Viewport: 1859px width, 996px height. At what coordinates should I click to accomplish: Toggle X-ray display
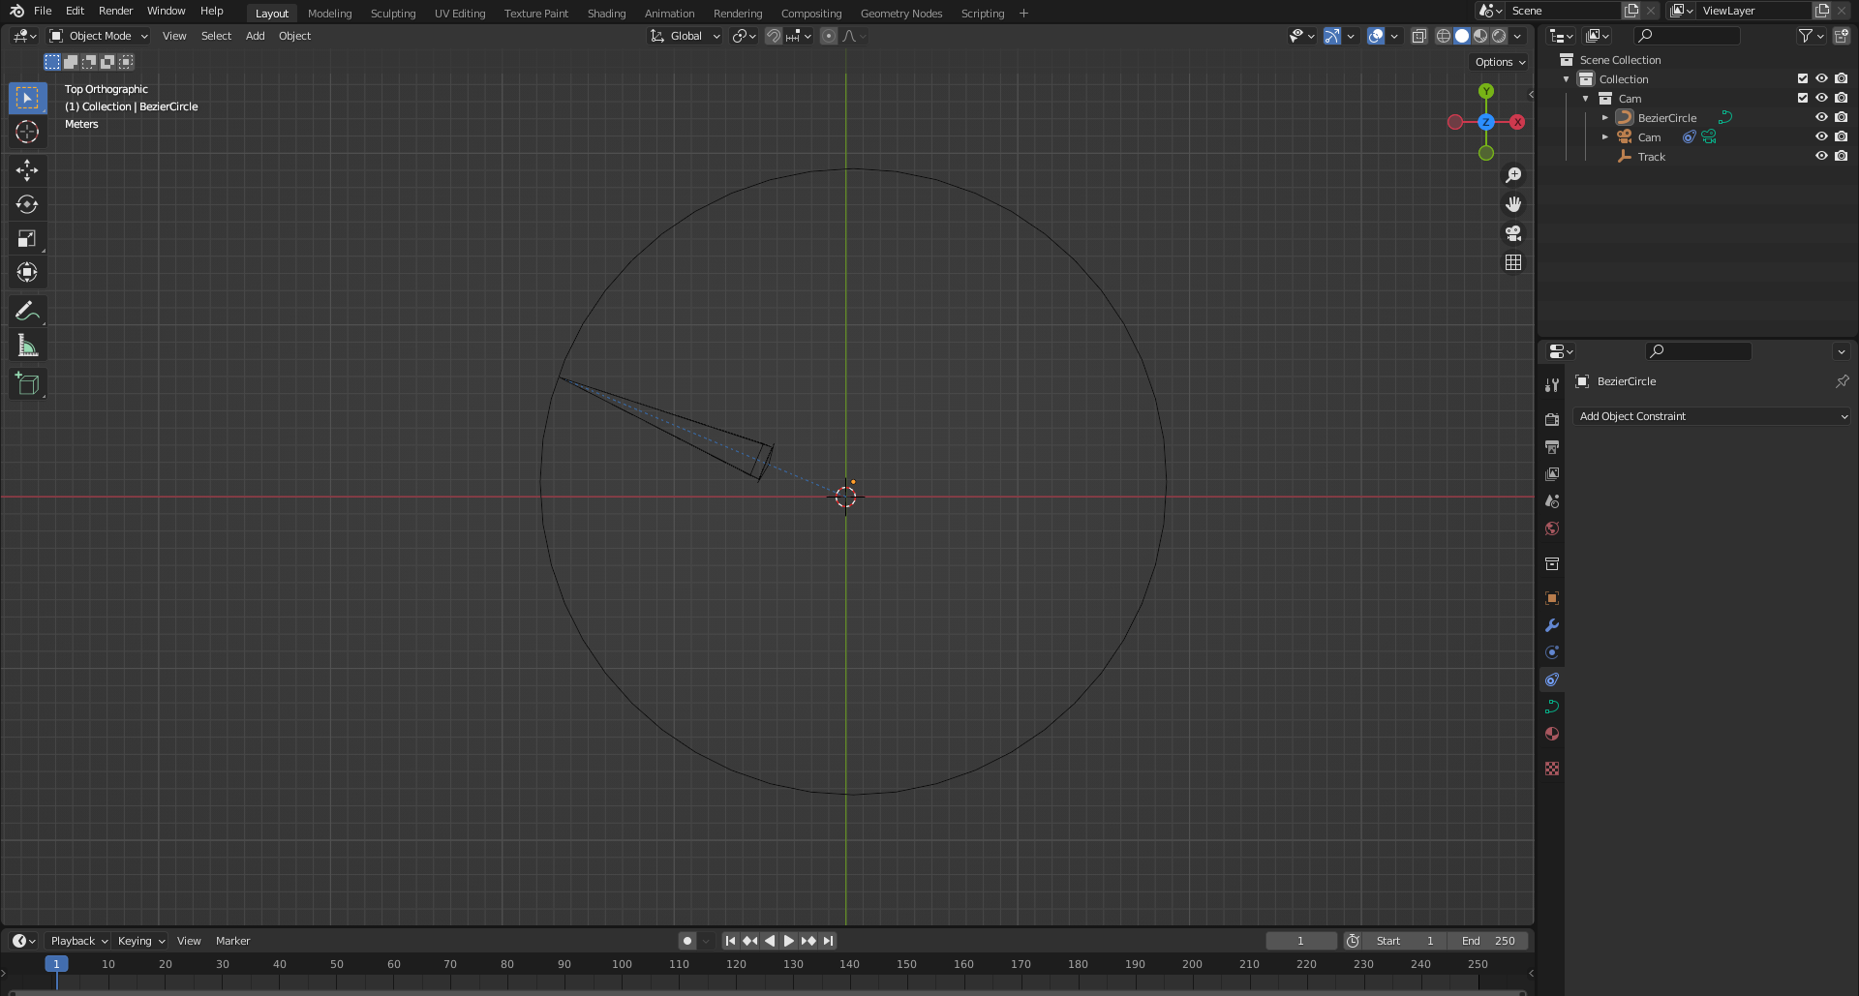click(x=1419, y=36)
